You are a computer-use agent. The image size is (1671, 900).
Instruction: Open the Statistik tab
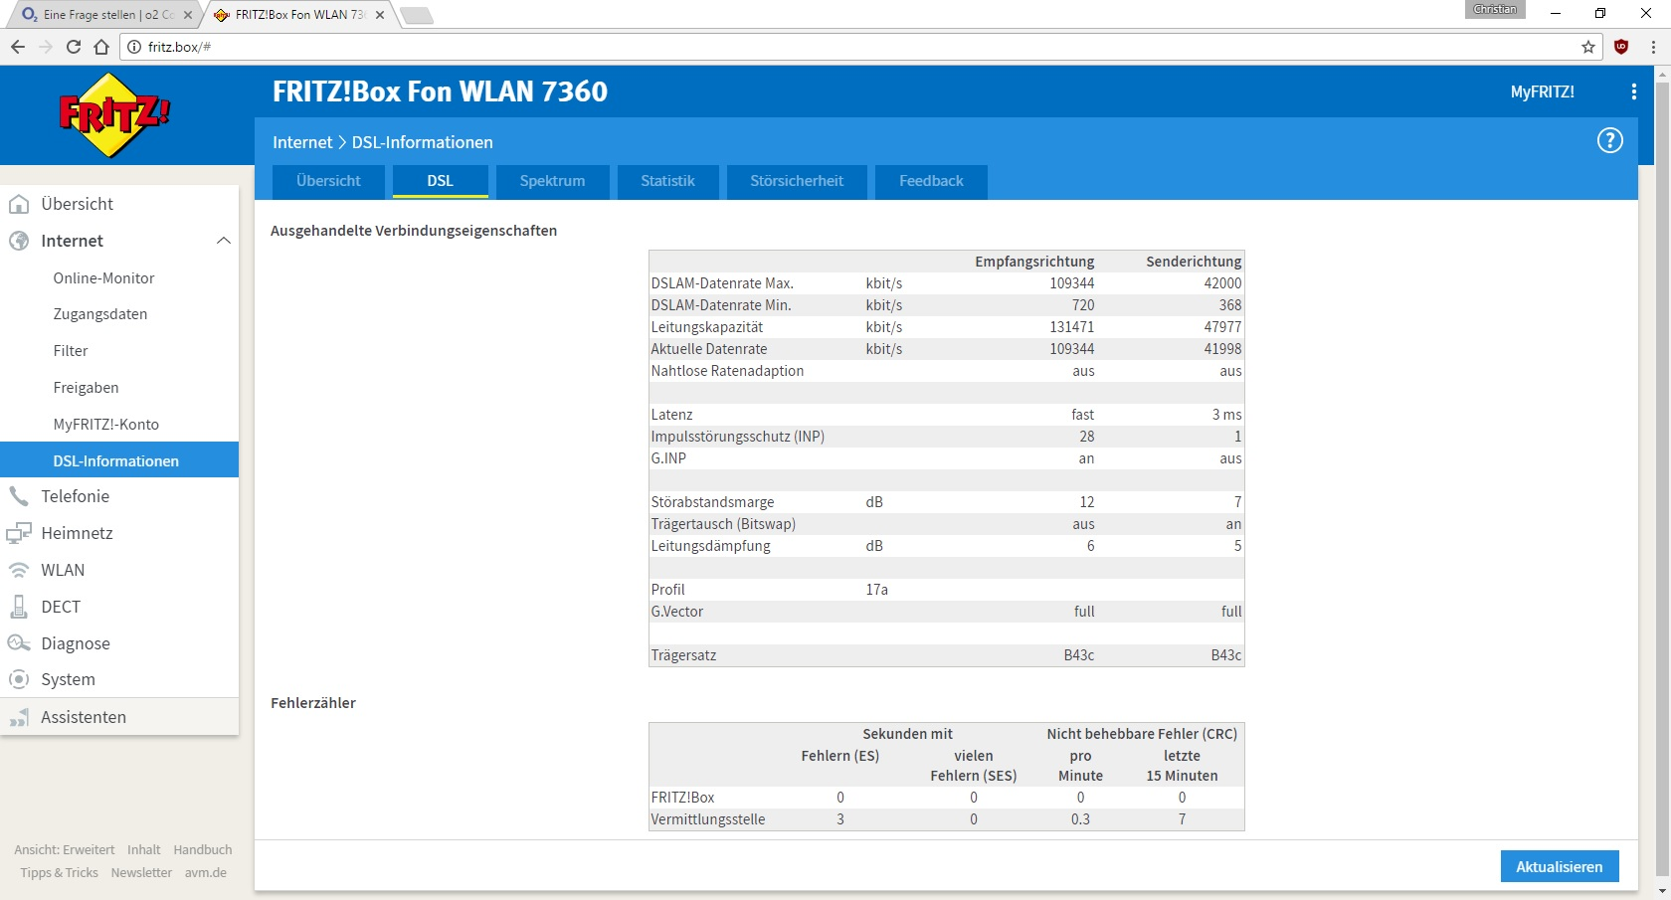[x=667, y=181]
